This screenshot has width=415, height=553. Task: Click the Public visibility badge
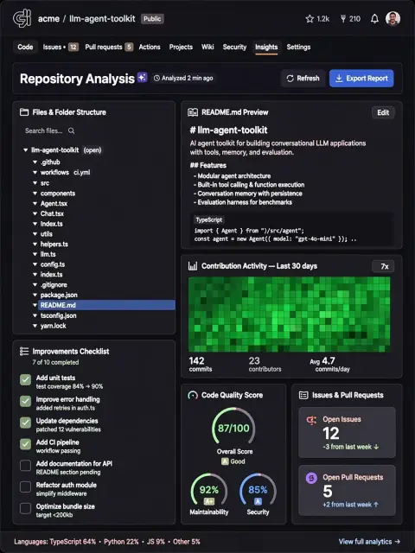[152, 19]
